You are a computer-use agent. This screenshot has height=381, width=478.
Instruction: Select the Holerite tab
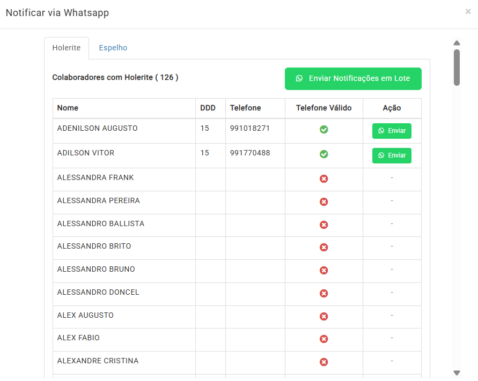click(67, 48)
